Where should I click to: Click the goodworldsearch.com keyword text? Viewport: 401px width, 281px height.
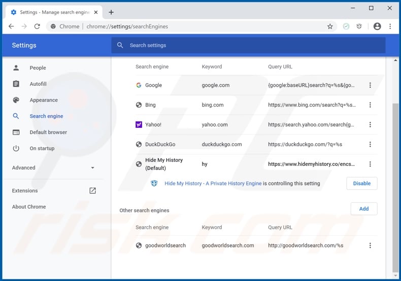pos(227,245)
